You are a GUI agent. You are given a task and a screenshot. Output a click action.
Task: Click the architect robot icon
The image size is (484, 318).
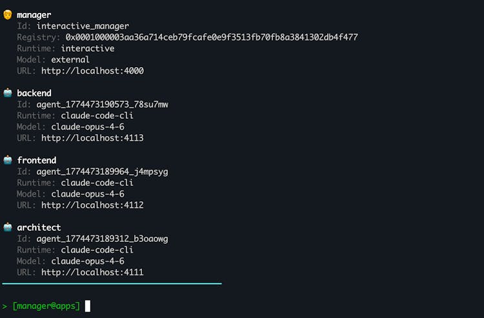[8, 228]
